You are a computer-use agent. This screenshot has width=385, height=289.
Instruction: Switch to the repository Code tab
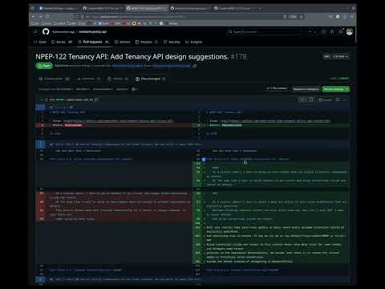40,42
